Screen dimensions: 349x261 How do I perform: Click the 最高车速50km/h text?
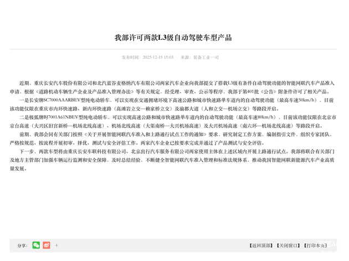click(x=298, y=100)
